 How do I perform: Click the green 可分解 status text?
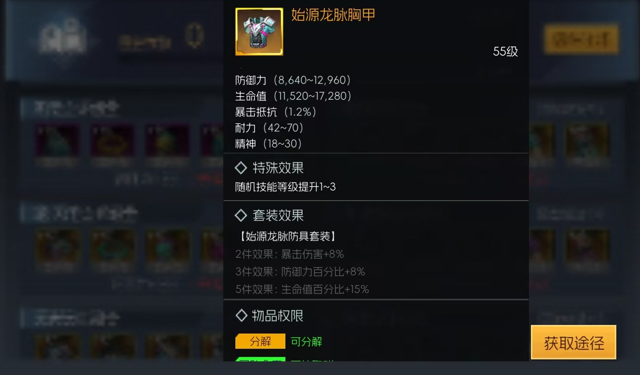(x=307, y=342)
